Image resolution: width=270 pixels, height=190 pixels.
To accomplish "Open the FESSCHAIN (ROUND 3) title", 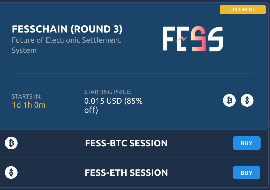I will point(67,29).
